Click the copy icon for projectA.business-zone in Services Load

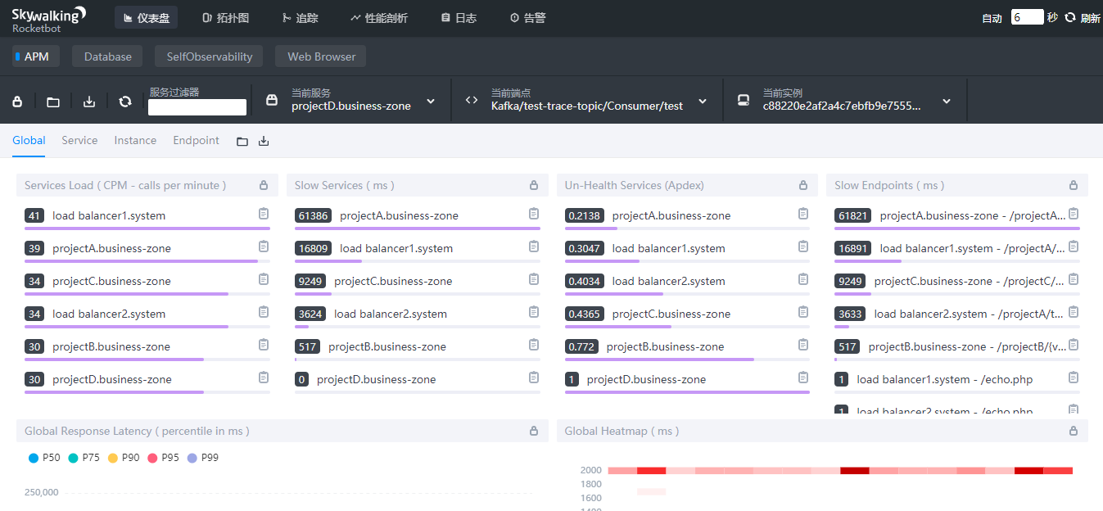tap(264, 246)
